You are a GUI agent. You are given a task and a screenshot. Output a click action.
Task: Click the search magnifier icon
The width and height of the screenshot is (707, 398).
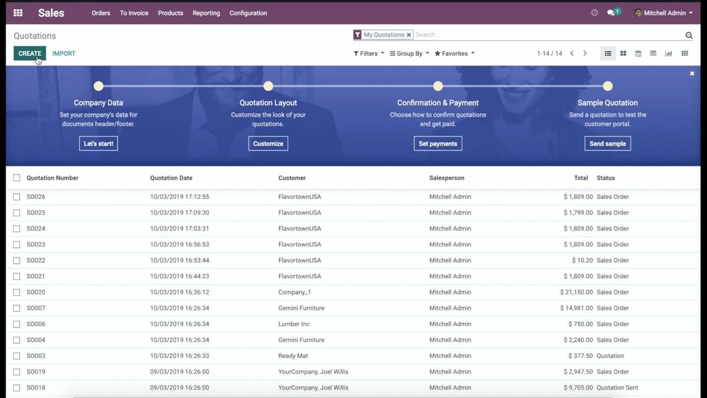(x=689, y=35)
